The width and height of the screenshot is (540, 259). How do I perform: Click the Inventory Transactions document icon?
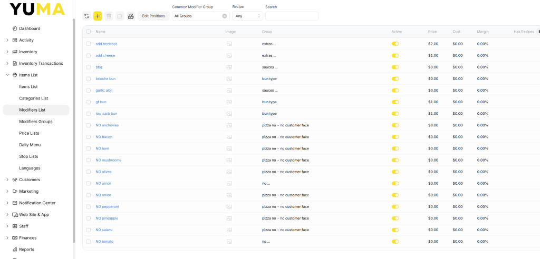click(x=14, y=63)
